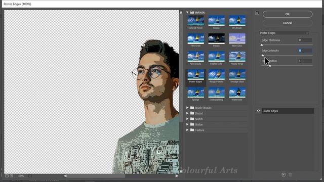Viewport: 324px width, 182px height.
Task: Open the Poster Edges filter dropdown
Action: click(284, 33)
